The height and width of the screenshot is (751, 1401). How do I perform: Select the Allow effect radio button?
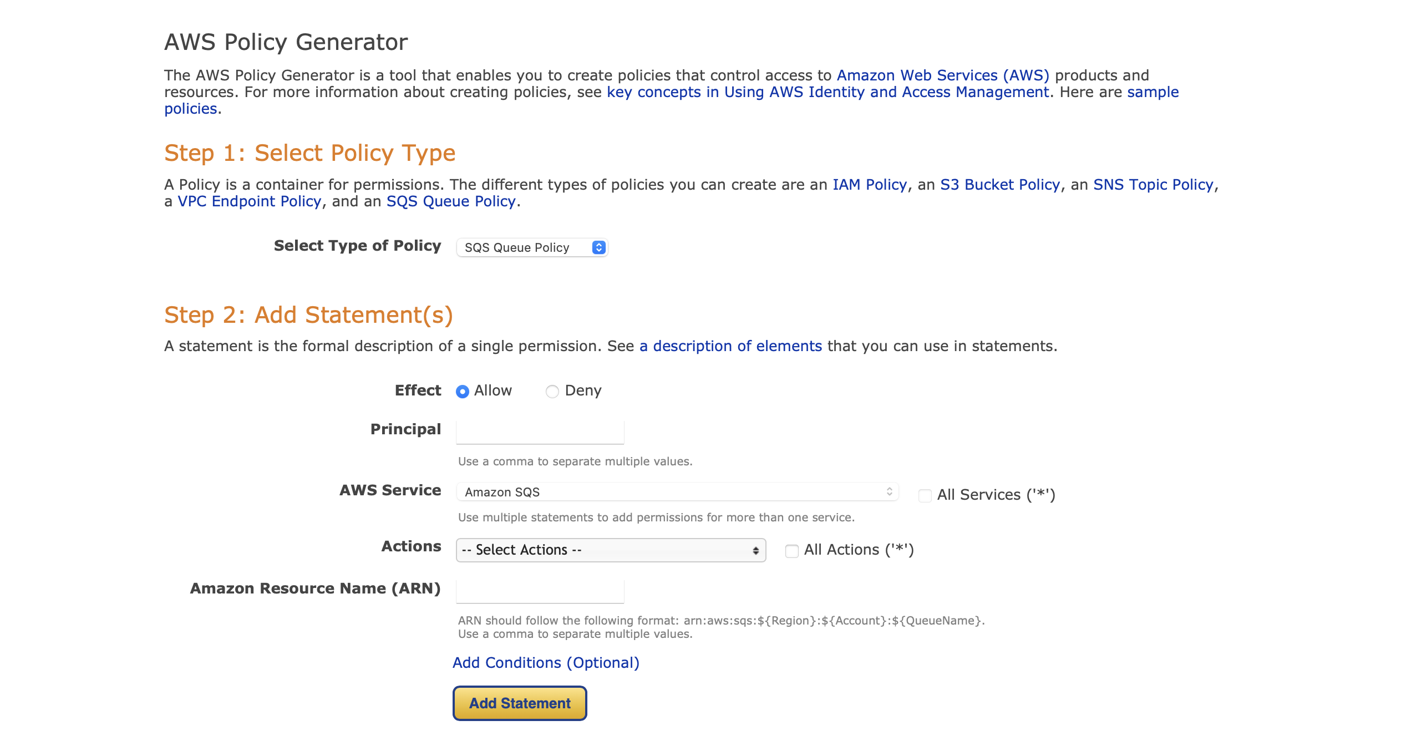[462, 392]
